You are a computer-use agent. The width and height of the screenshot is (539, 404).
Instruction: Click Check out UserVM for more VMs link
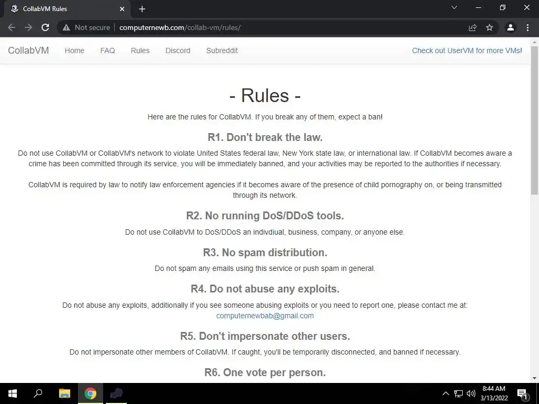(x=467, y=50)
